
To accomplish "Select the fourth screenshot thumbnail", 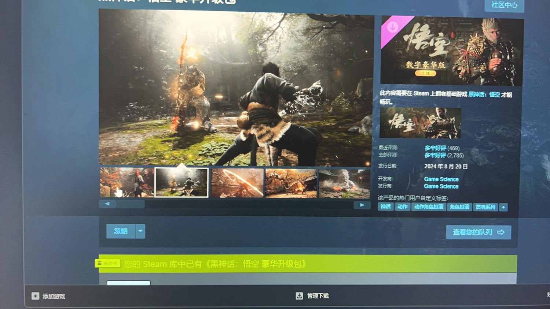I will [x=291, y=183].
